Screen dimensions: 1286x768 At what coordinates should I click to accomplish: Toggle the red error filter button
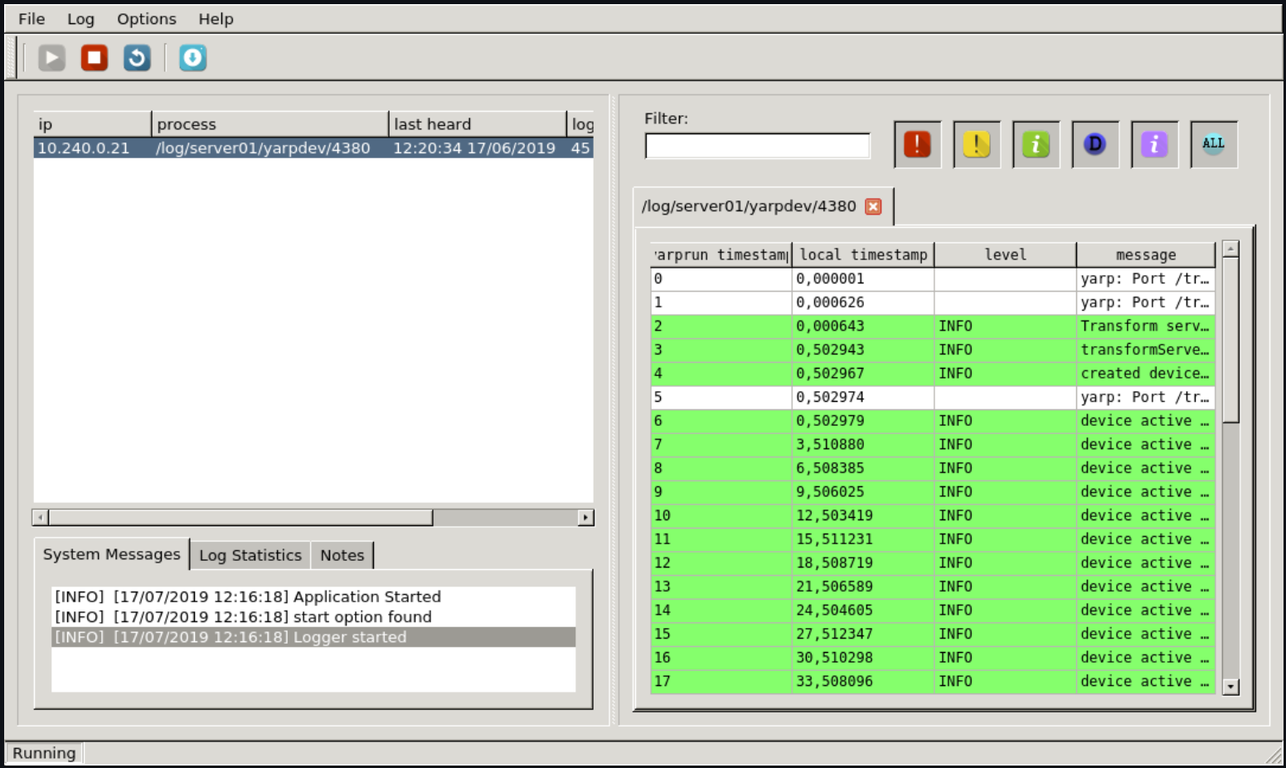coord(917,144)
